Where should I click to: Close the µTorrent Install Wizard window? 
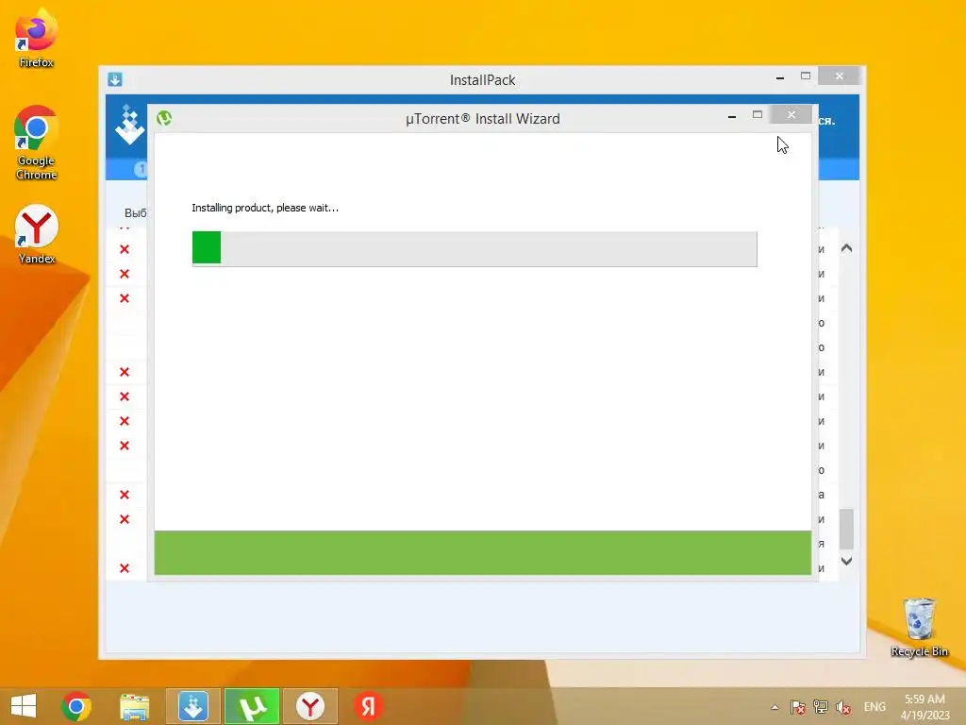pos(791,114)
